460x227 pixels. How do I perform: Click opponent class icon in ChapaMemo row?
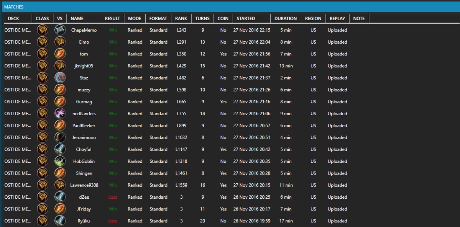(60, 30)
